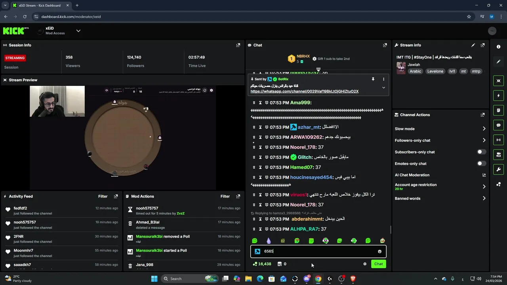This screenshot has width=507, height=285.
Task: Insert the purple droplet quick emote
Action: 269,241
